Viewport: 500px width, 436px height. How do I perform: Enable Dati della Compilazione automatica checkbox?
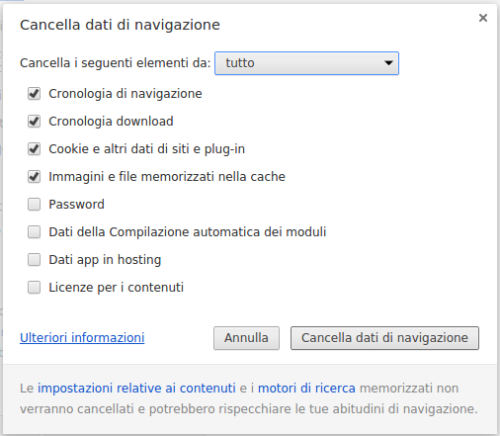(x=35, y=232)
